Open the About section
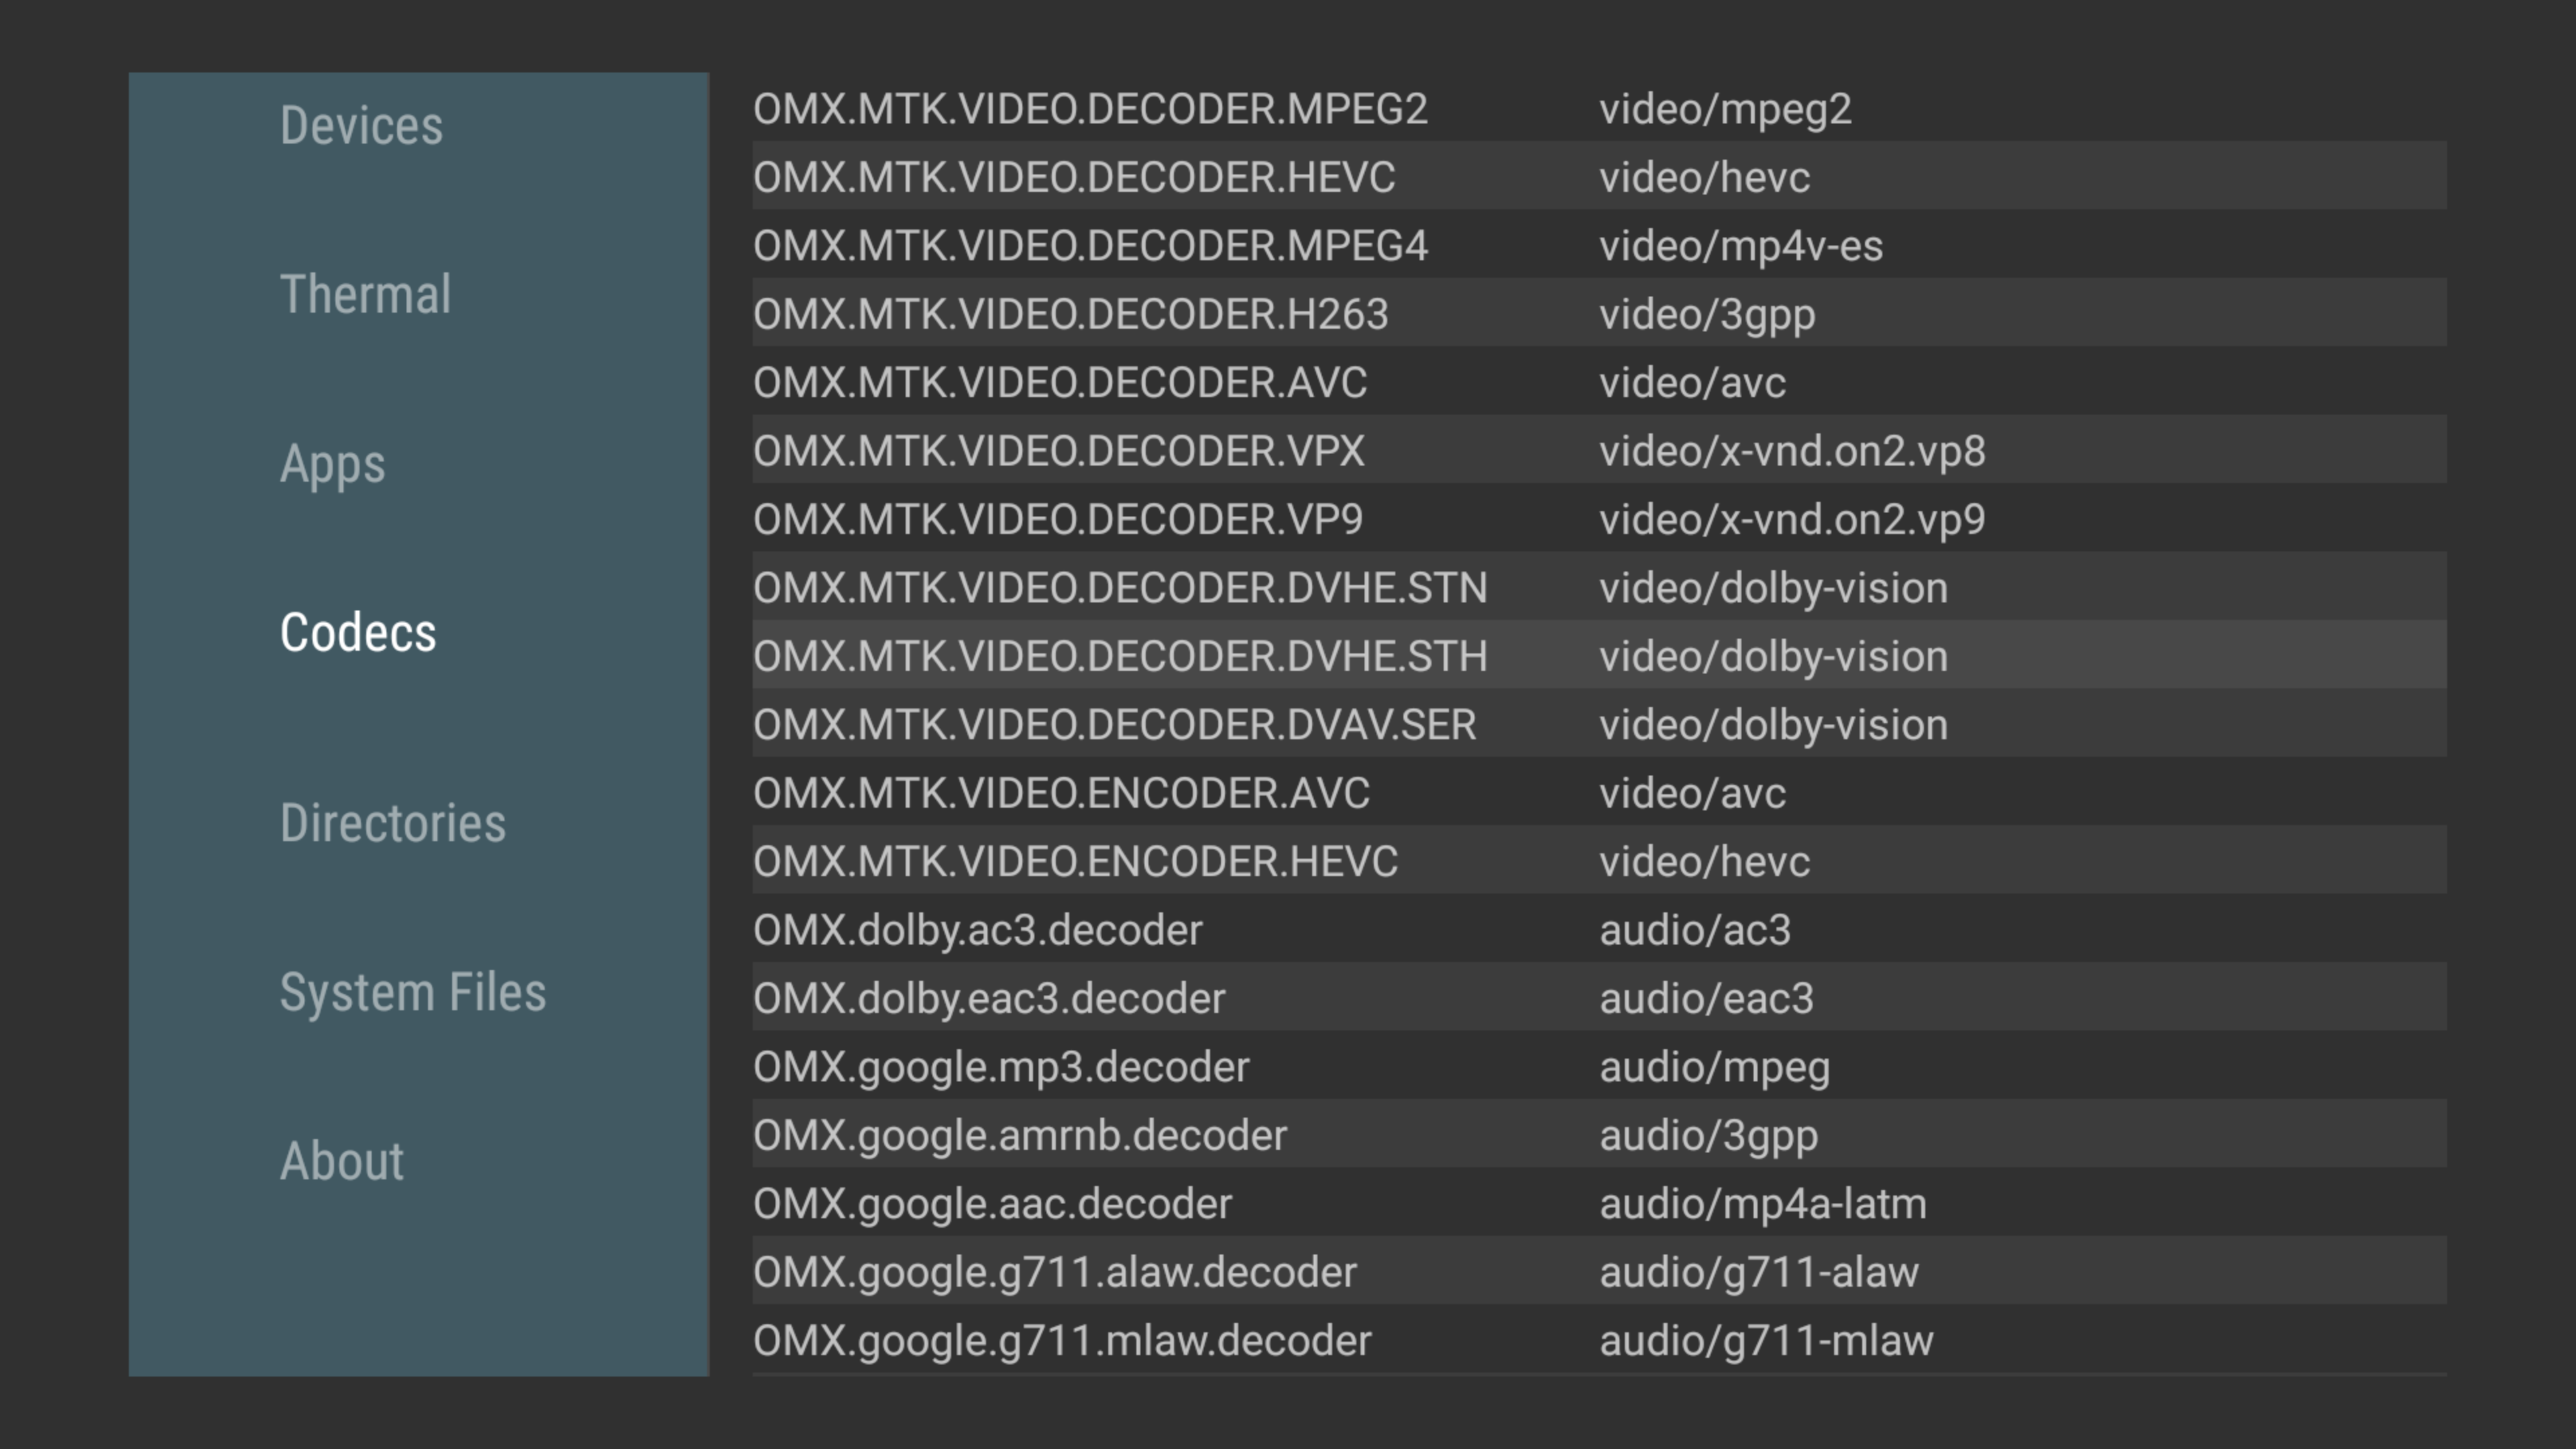This screenshot has height=1449, width=2576. [x=342, y=1161]
